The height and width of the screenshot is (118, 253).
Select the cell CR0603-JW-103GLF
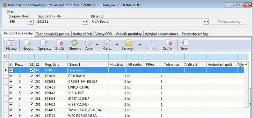click(x=88, y=82)
